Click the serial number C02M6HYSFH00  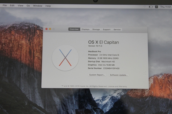click(x=111, y=68)
